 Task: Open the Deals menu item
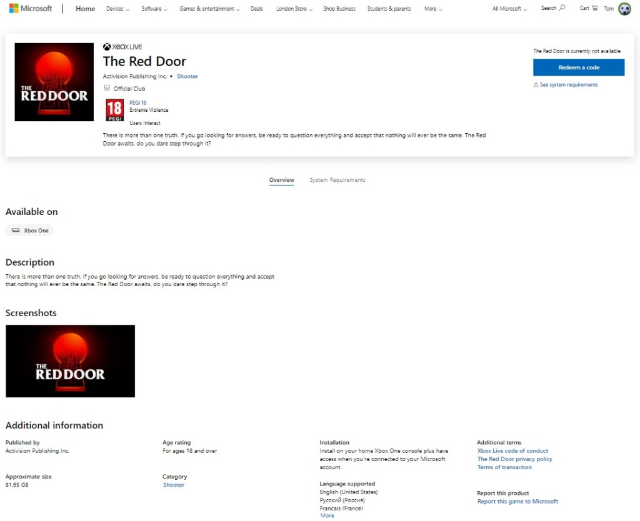coord(257,9)
